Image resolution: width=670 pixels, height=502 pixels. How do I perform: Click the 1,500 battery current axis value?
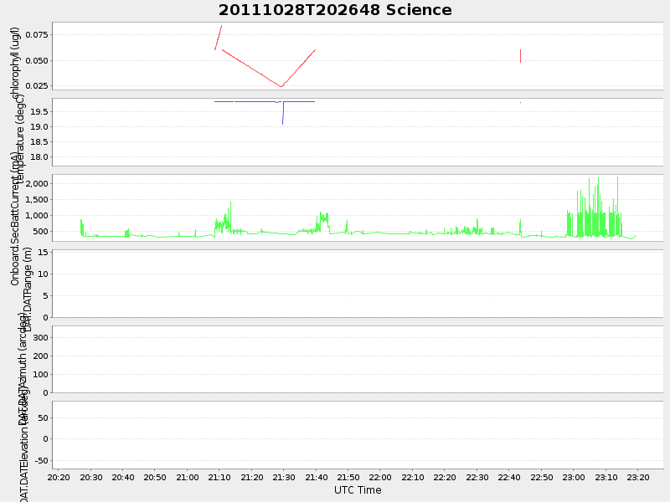37,200
